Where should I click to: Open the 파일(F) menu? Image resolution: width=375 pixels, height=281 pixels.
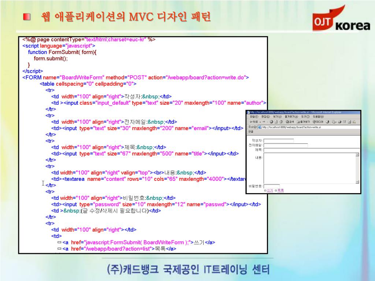point(254,117)
